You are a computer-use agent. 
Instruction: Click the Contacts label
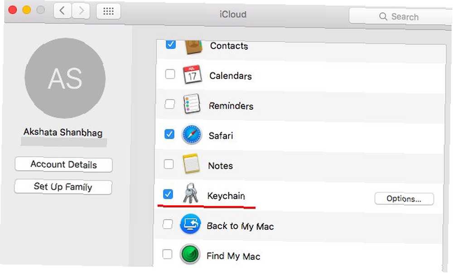[229, 46]
